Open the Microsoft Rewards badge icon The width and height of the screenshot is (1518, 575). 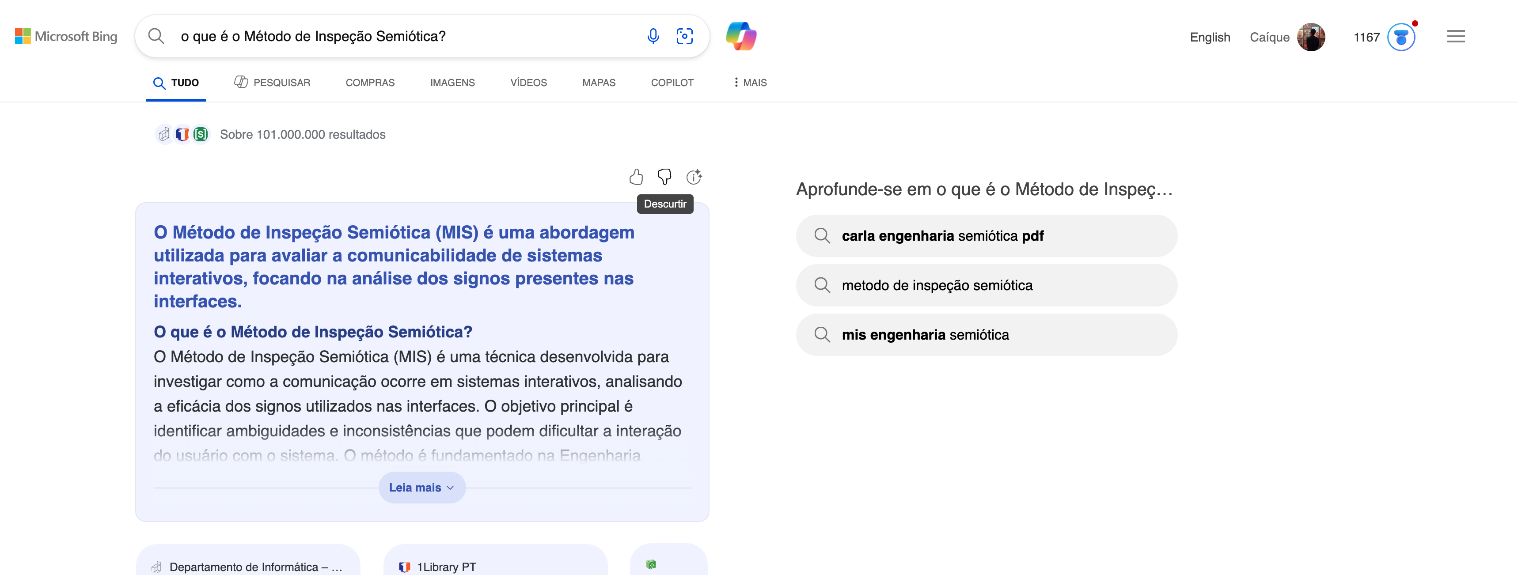coord(1401,37)
